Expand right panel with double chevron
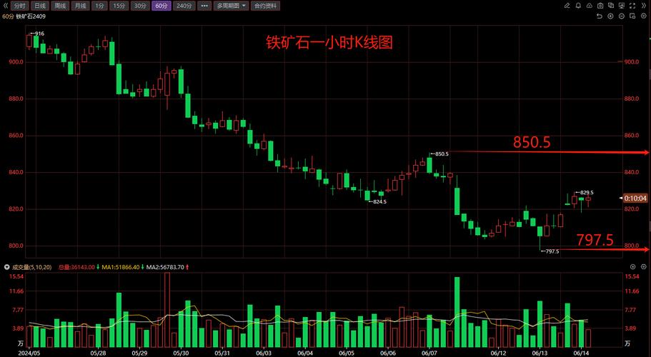The width and height of the screenshot is (651, 357). click(645, 6)
